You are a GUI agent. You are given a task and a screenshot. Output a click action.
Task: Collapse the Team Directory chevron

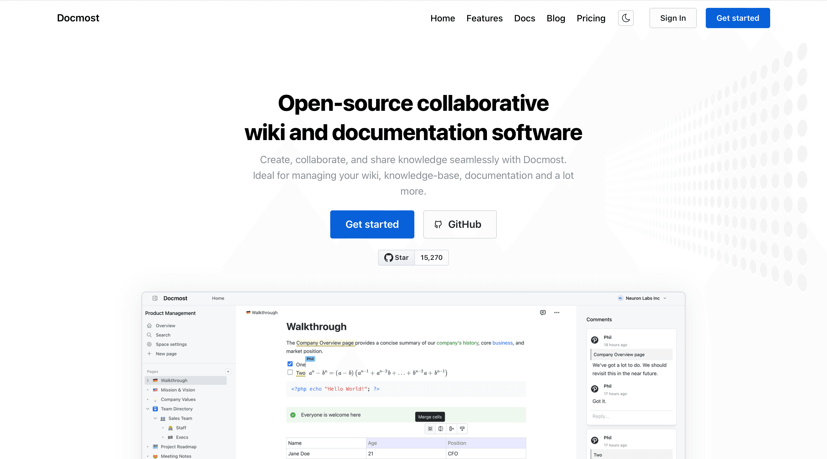(147, 409)
